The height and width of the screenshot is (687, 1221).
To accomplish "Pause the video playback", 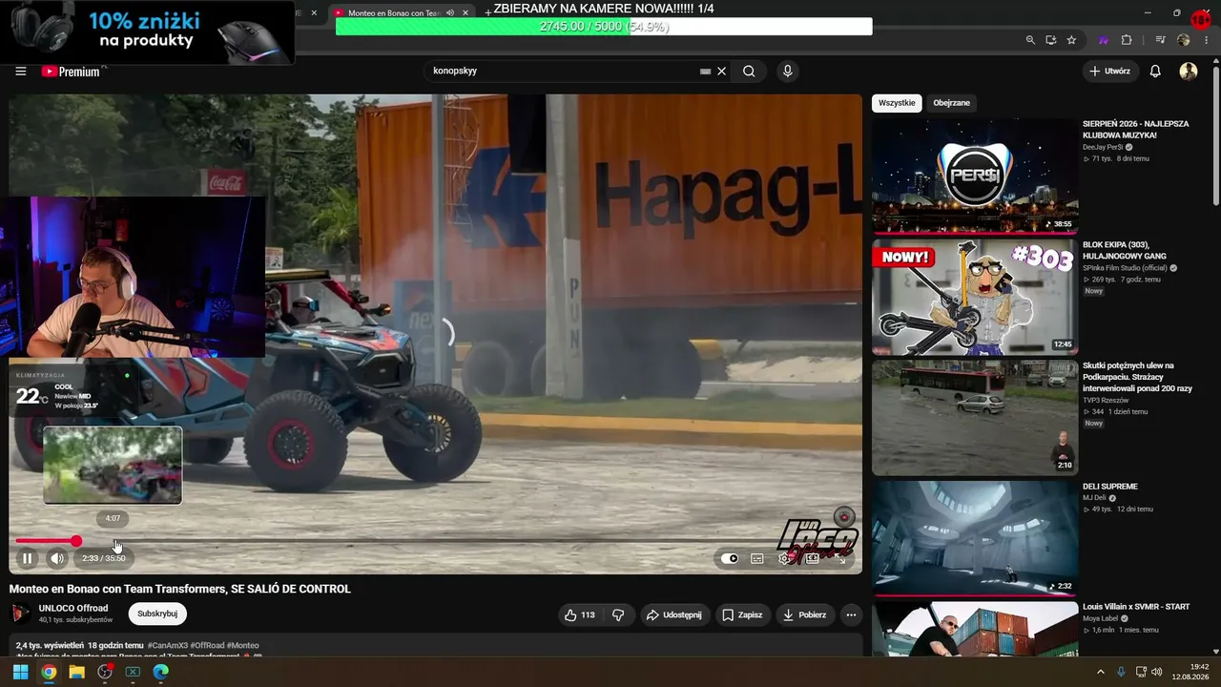I will tap(28, 558).
